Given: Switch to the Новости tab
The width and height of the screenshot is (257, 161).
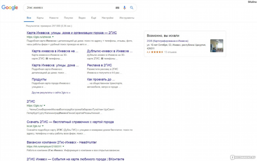Looking at the screenshot, I should click(x=54, y=18).
